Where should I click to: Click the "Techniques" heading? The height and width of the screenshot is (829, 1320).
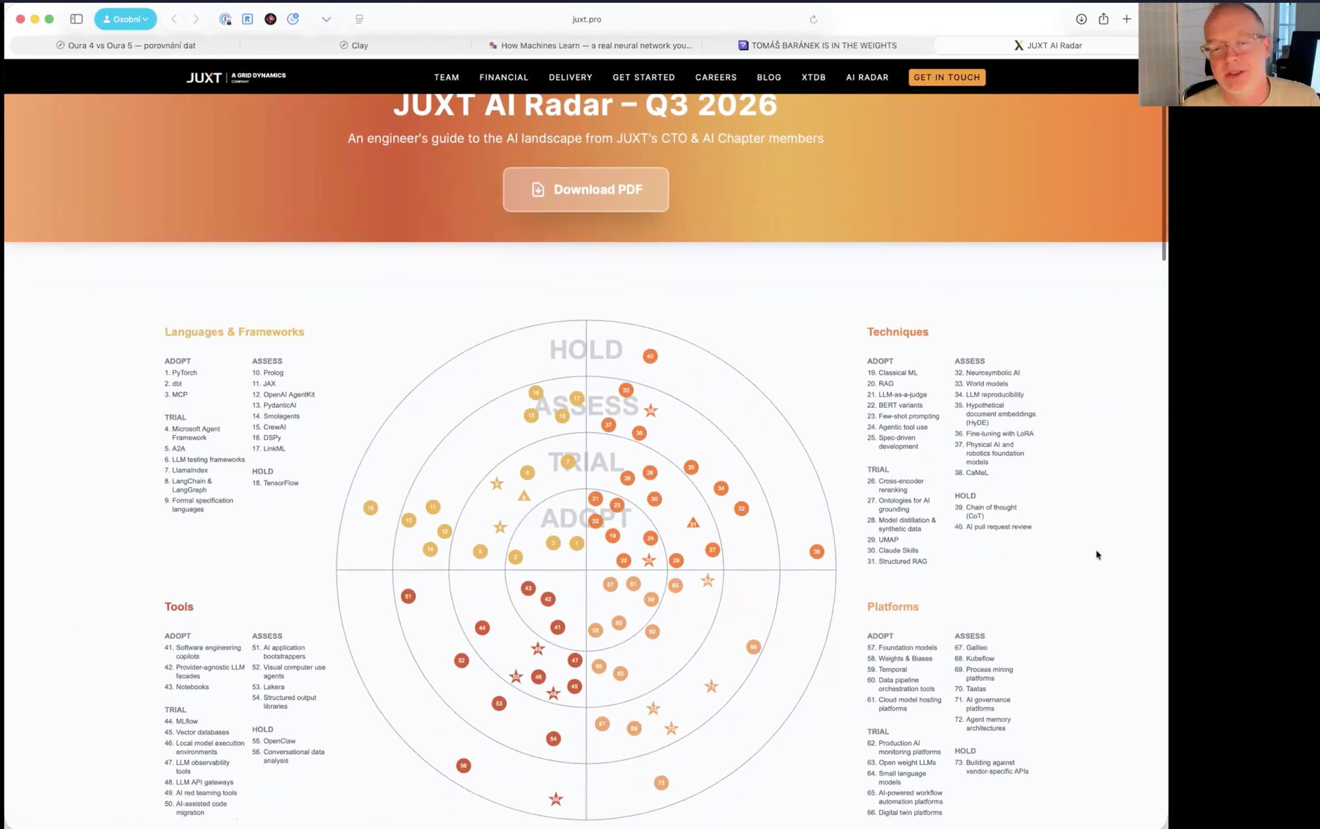click(x=898, y=332)
